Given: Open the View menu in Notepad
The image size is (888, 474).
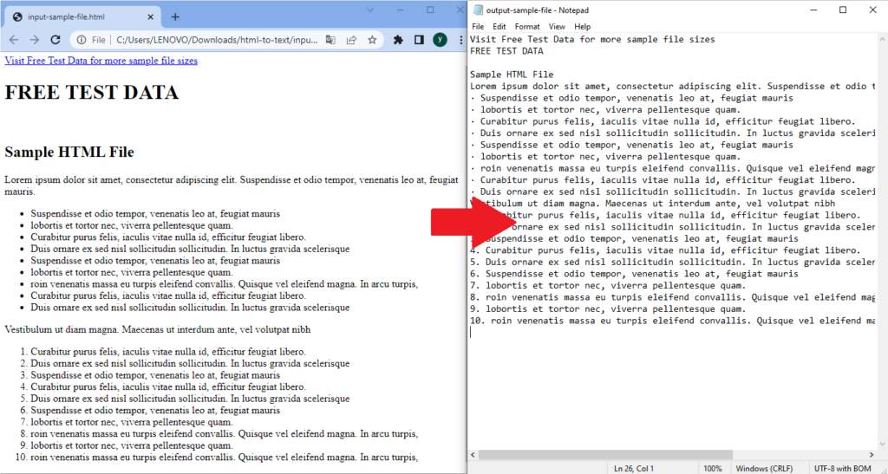Looking at the screenshot, I should click(x=557, y=27).
